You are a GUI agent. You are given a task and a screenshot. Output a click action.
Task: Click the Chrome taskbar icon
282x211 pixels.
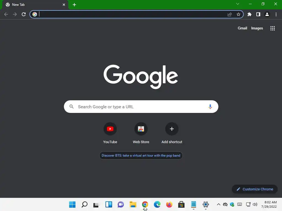point(145,204)
